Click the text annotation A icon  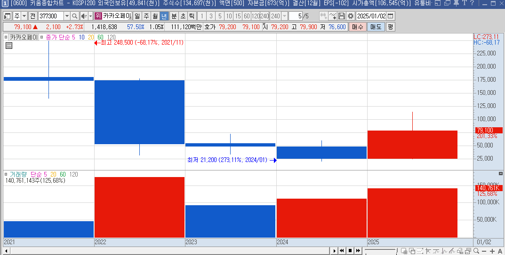[500, 251]
